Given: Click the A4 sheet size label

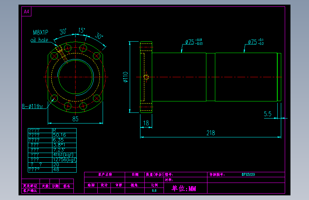Looking at the screenshot, I should (26, 12).
